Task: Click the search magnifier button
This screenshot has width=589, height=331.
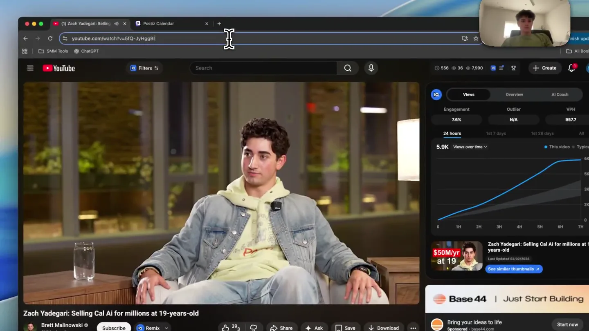Action: click(348, 68)
